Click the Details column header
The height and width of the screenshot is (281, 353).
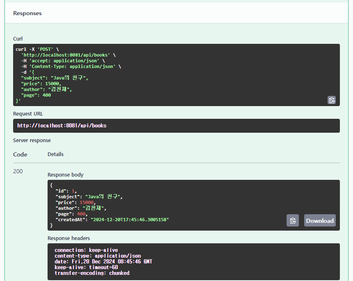click(55, 154)
